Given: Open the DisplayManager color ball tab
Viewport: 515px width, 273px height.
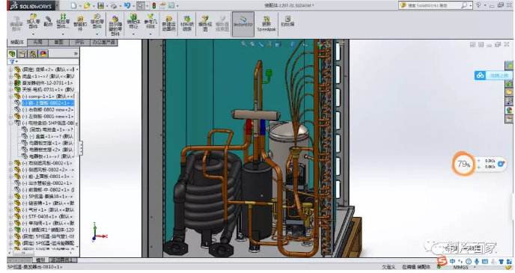Looking at the screenshot, I should (43, 54).
